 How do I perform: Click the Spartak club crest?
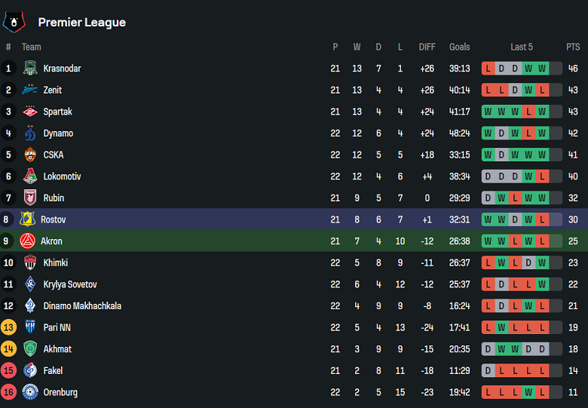[x=30, y=112]
